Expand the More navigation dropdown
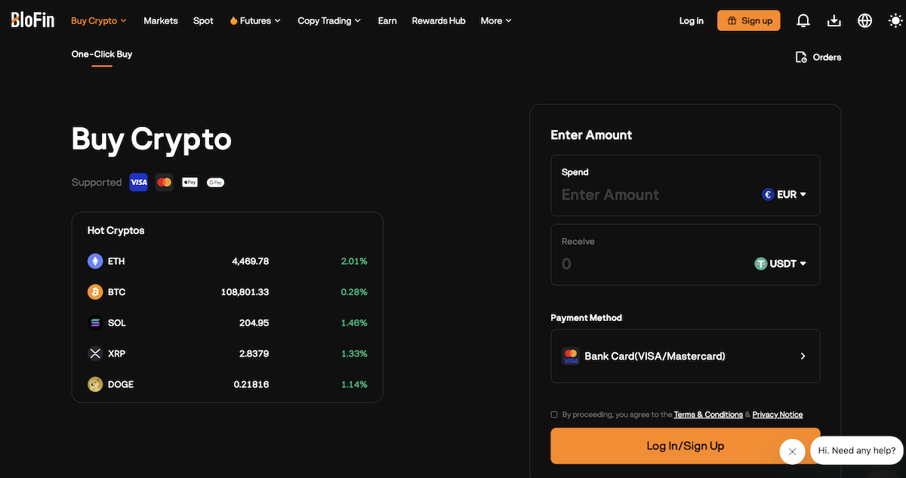Image resolution: width=906 pixels, height=478 pixels. pyautogui.click(x=495, y=20)
